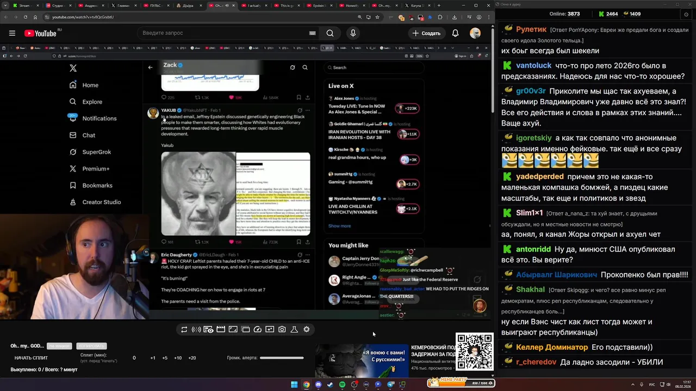Image resolution: width=696 pixels, height=391 pixels.
Task: Click the X logo in the video
Action: pos(73,68)
